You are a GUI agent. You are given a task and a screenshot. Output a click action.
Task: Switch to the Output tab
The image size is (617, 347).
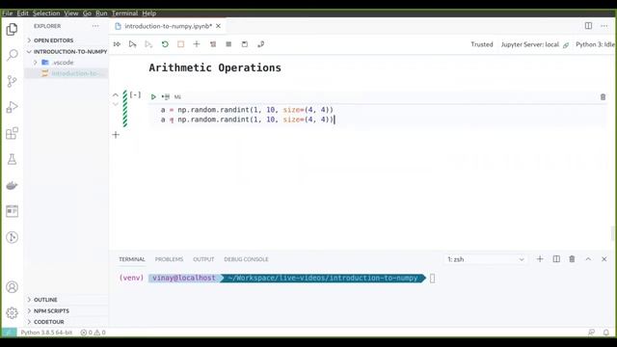[203, 259]
